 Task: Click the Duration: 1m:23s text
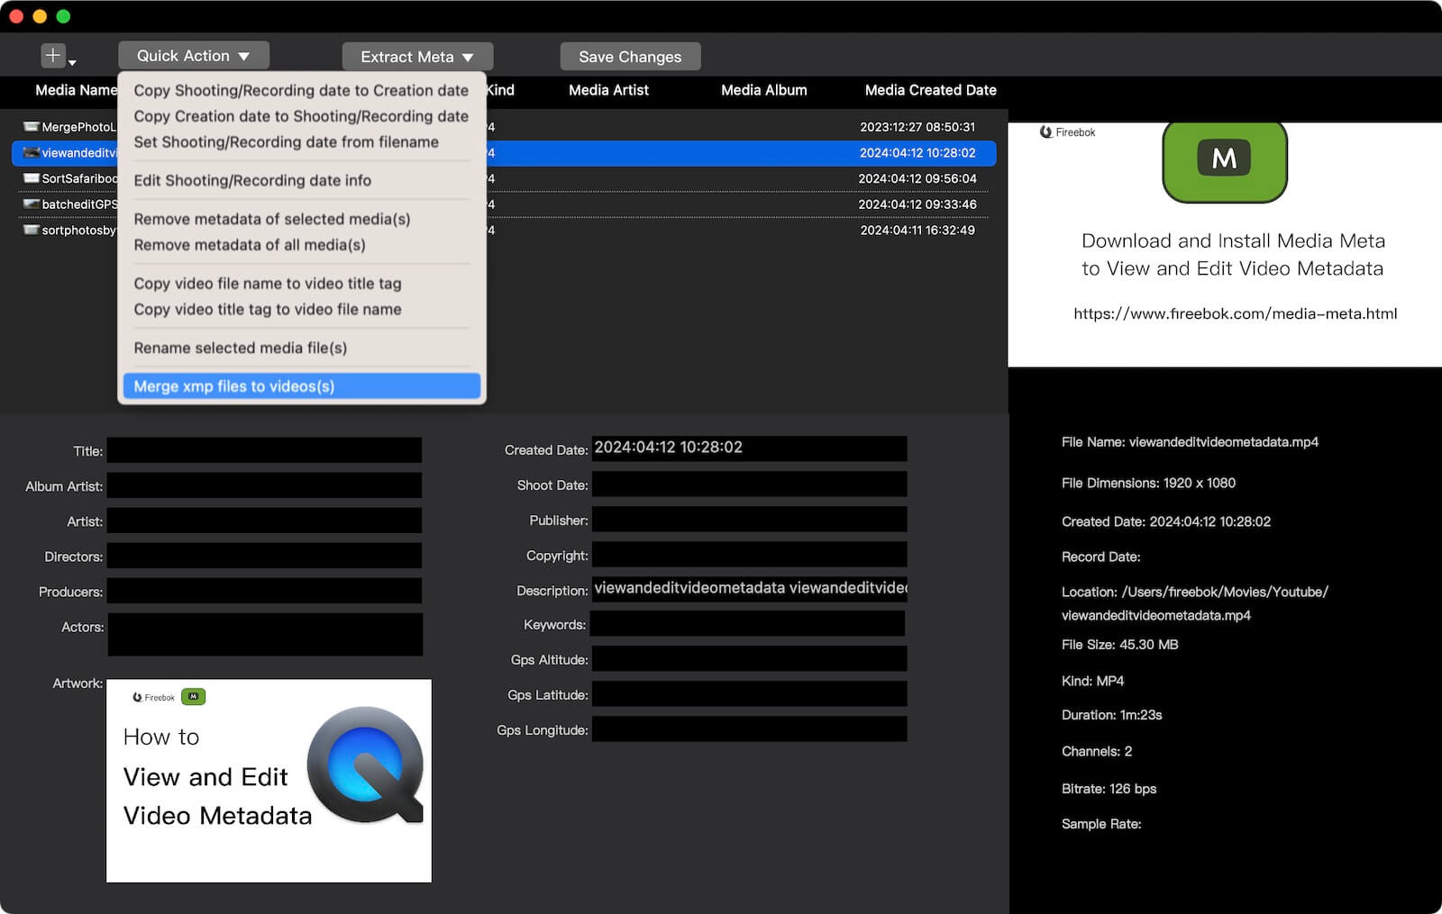[1111, 715]
